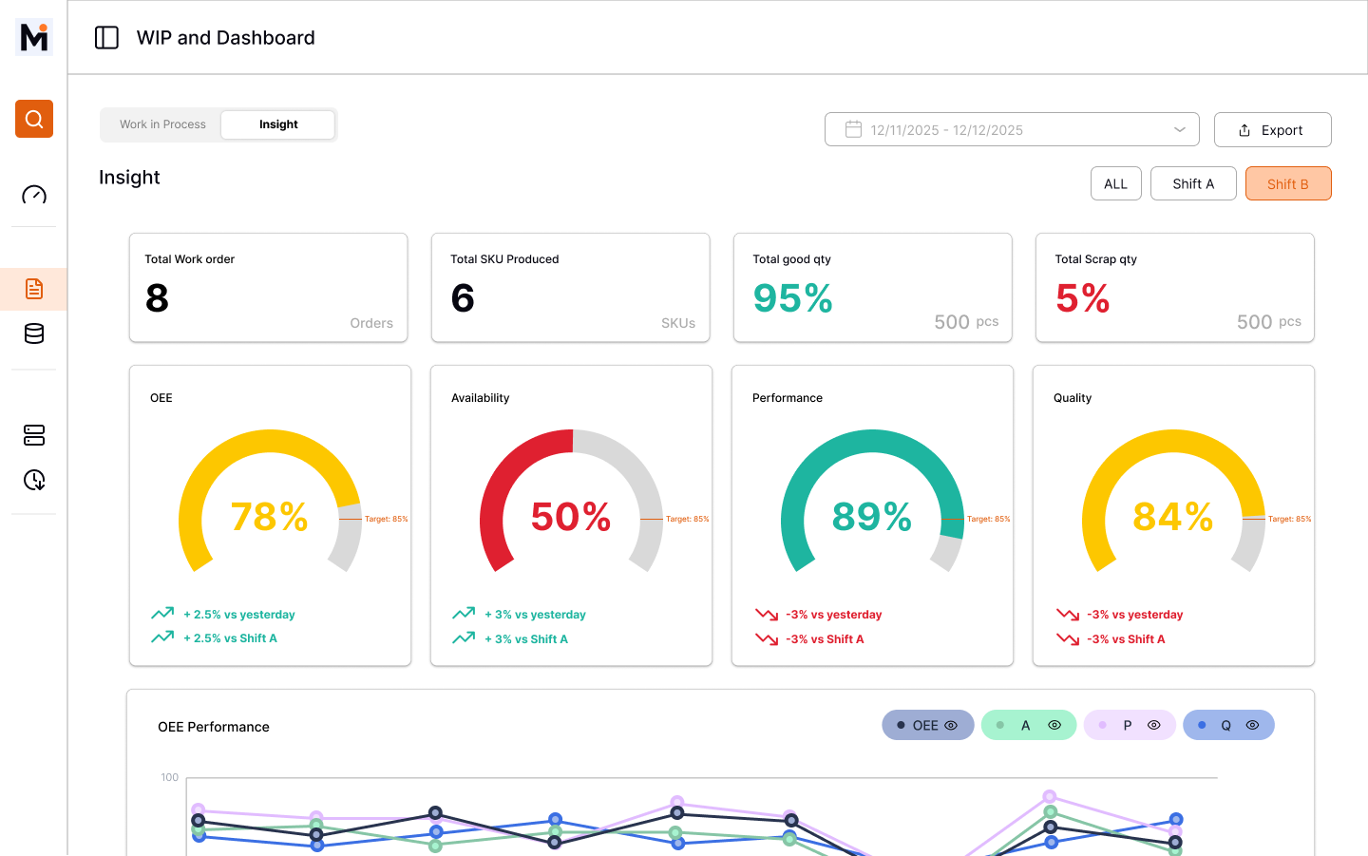Image resolution: width=1368 pixels, height=856 pixels.
Task: Select the orange Search icon in sidebar
Action: [x=33, y=119]
